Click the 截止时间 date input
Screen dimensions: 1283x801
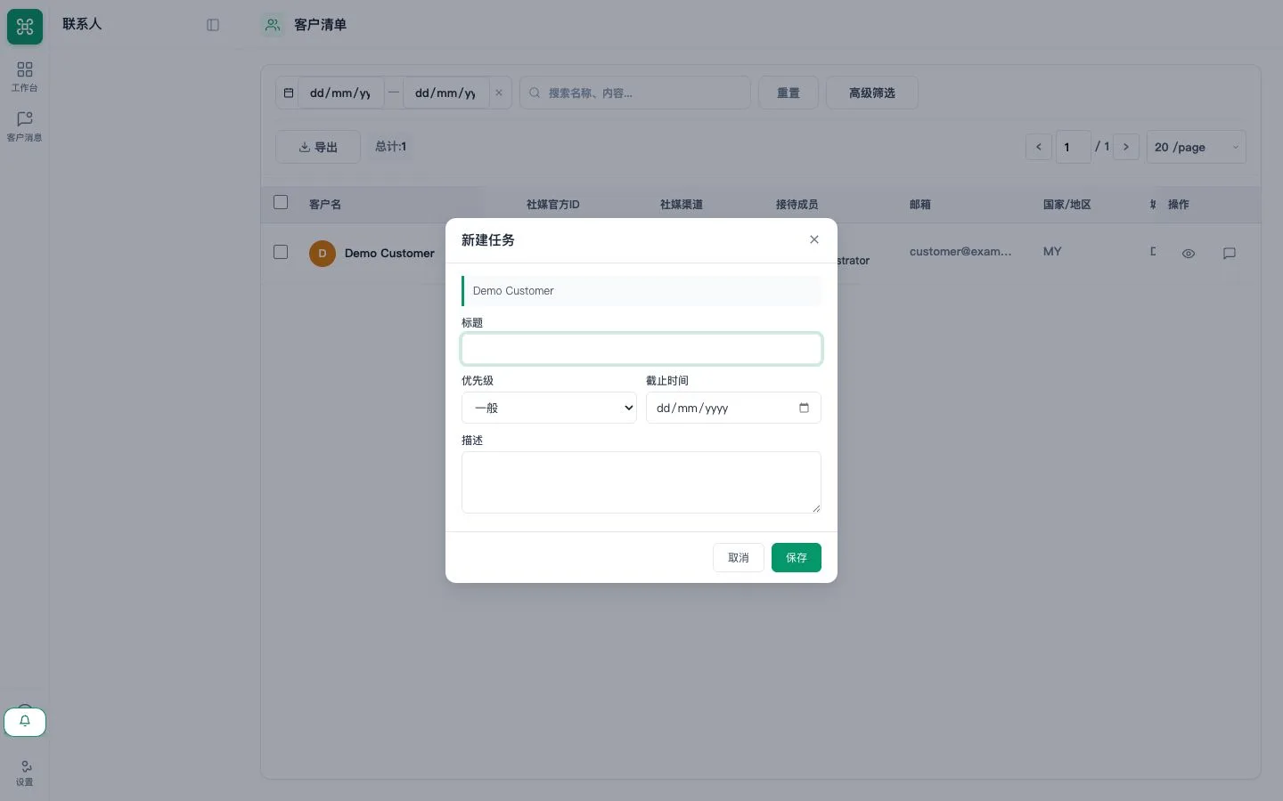pos(733,408)
